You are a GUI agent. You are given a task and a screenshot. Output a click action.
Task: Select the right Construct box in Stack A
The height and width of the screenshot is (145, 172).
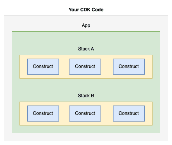(x=129, y=67)
